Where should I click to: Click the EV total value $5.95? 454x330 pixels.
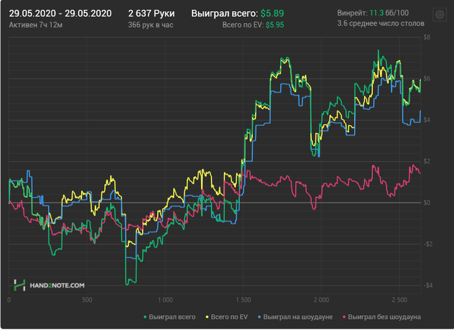tap(275, 25)
